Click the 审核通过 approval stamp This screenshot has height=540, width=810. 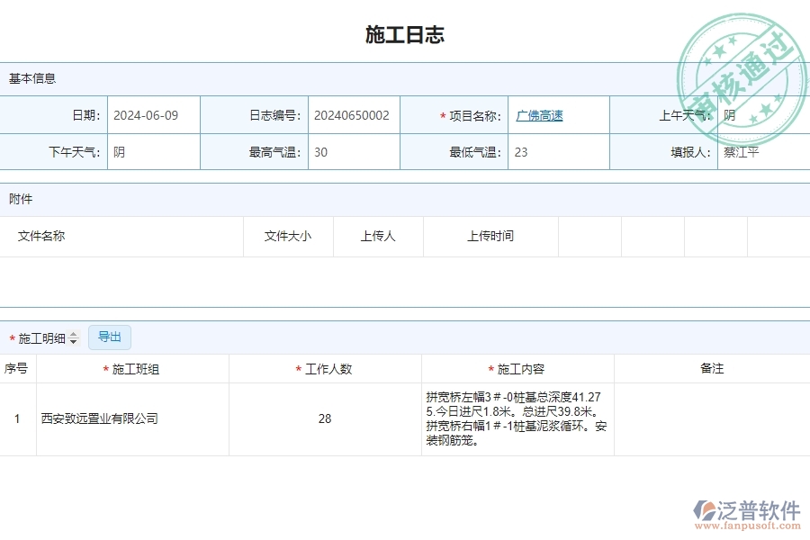click(x=742, y=67)
